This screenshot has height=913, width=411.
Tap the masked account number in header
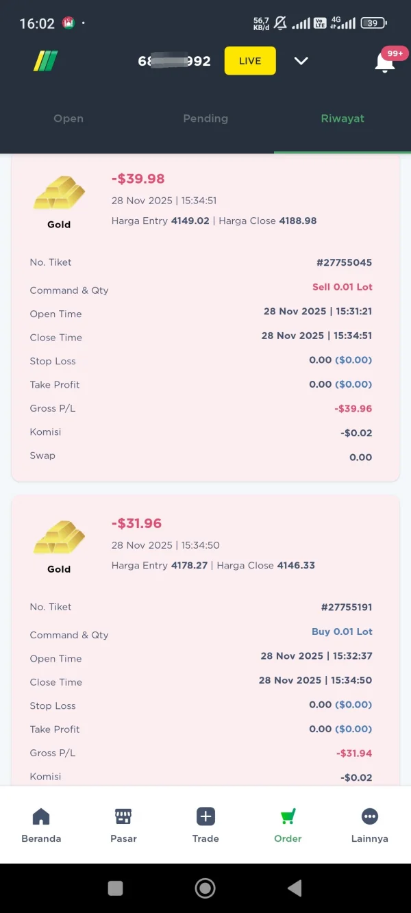coord(174,61)
